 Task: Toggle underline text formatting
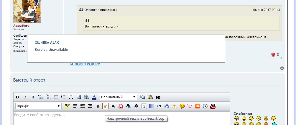[x=33, y=97]
